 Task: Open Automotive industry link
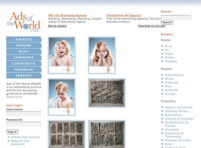coord(173,115)
